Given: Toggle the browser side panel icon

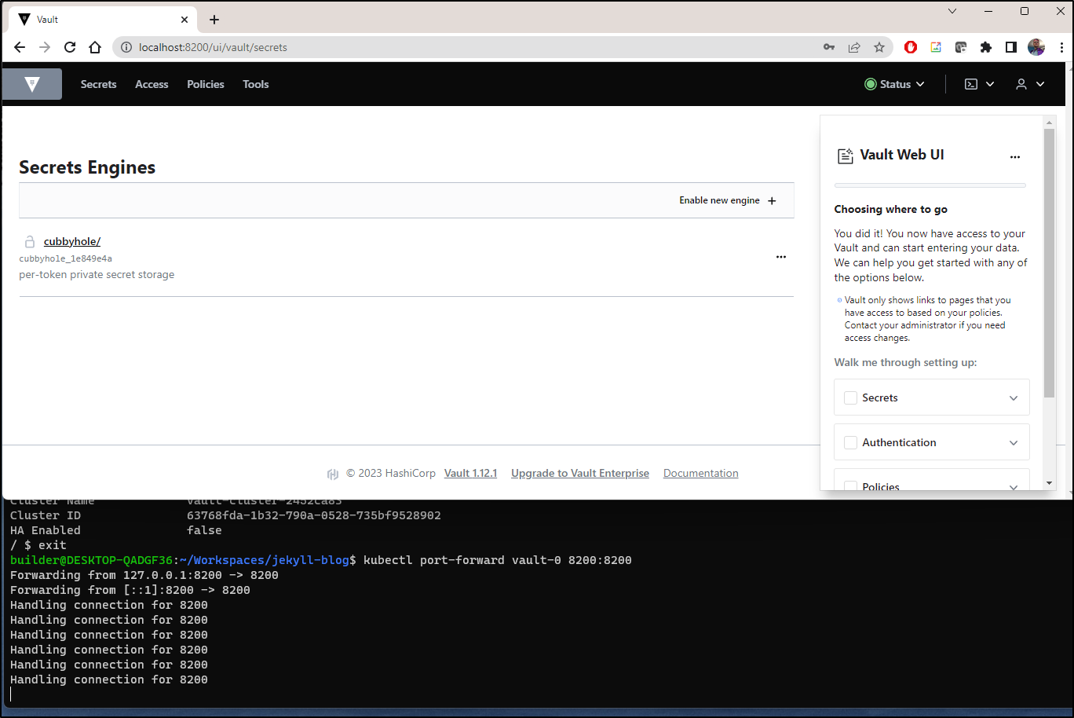Looking at the screenshot, I should [1011, 47].
